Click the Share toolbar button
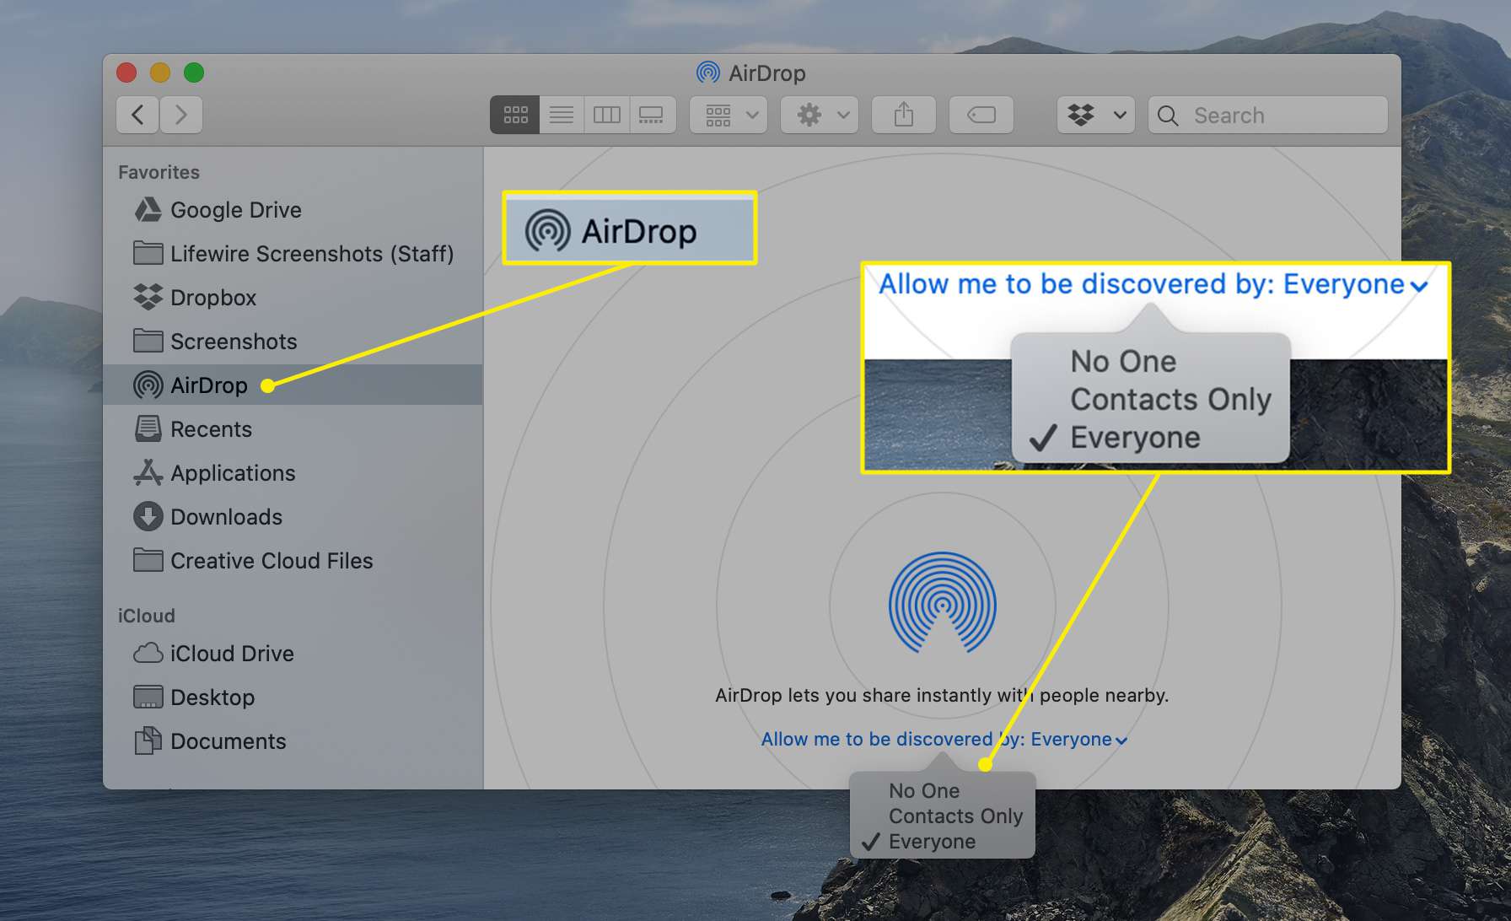The height and width of the screenshot is (921, 1511). click(x=904, y=115)
